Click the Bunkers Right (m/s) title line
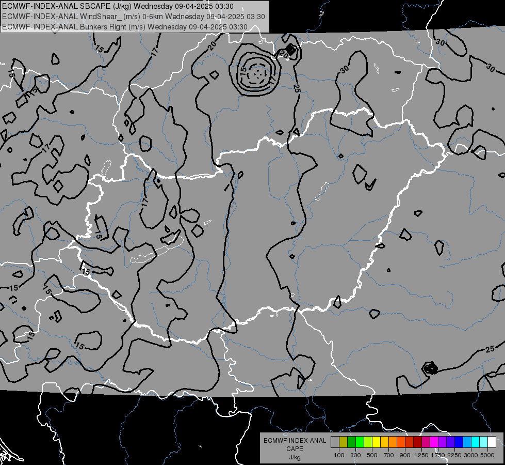 click(x=125, y=27)
